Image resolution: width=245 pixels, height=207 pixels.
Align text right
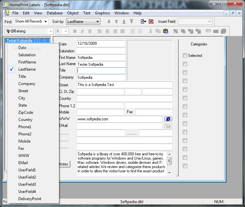point(115,31)
